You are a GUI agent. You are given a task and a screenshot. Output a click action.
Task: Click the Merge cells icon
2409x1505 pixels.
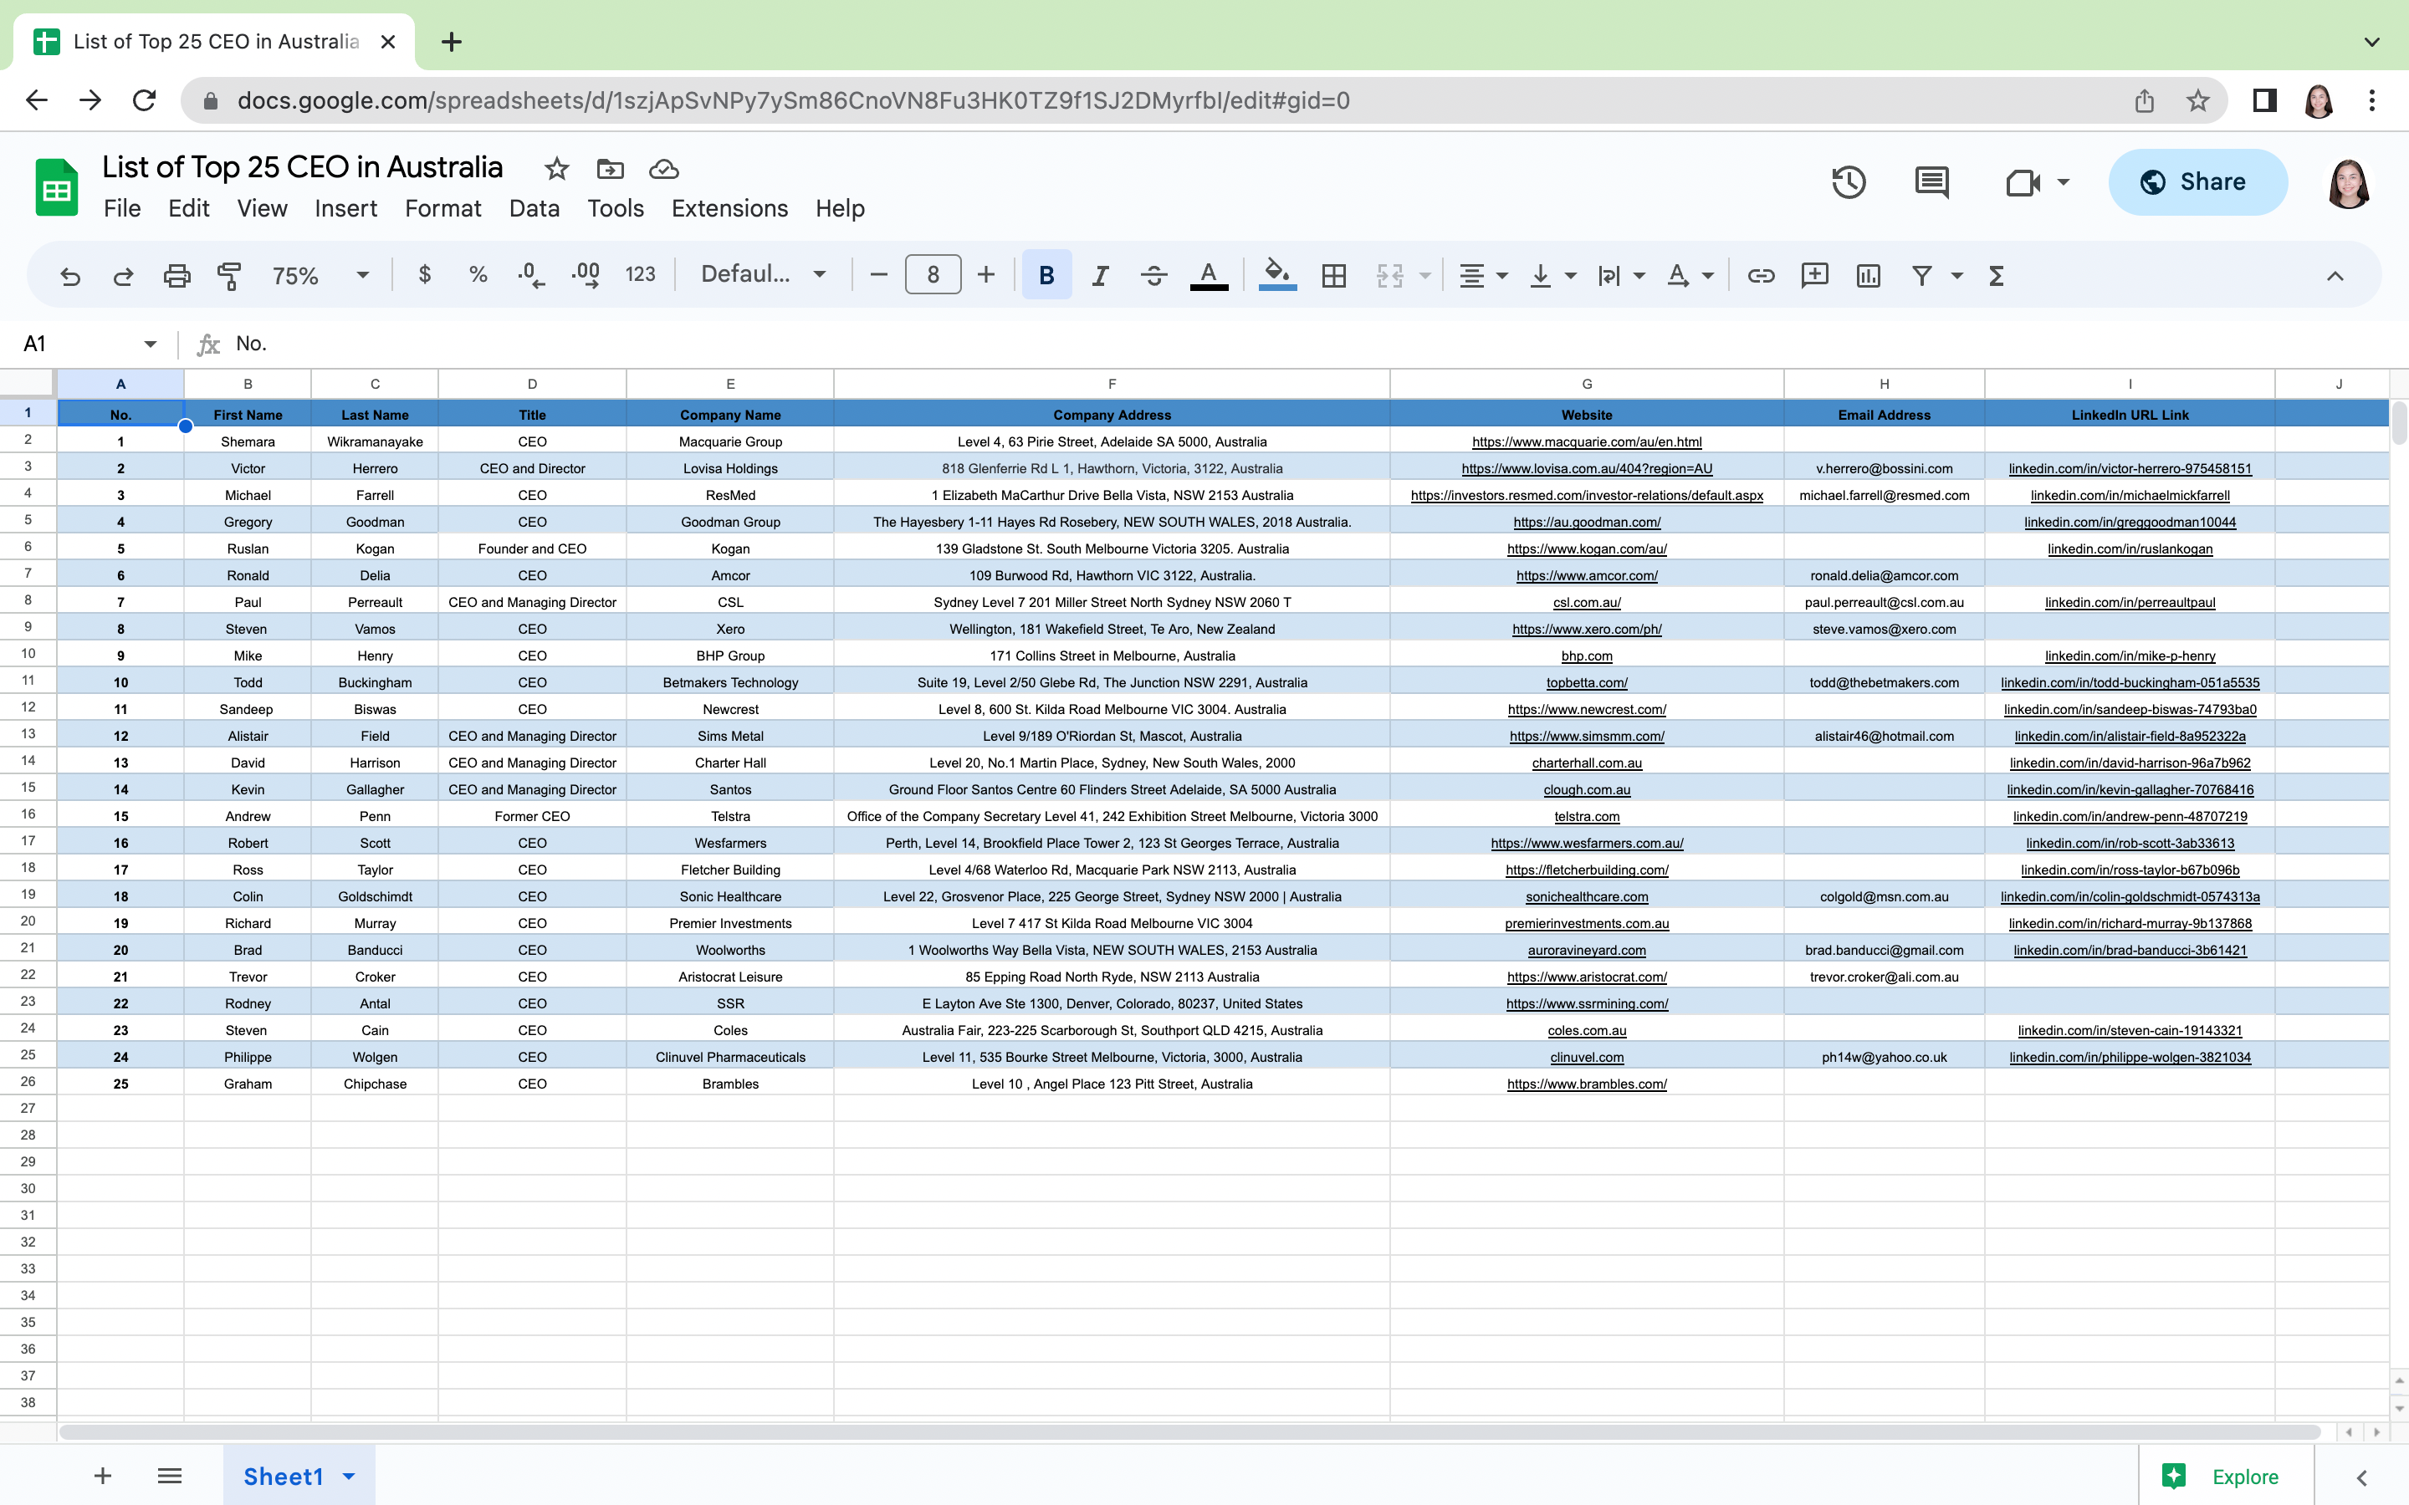(1389, 275)
